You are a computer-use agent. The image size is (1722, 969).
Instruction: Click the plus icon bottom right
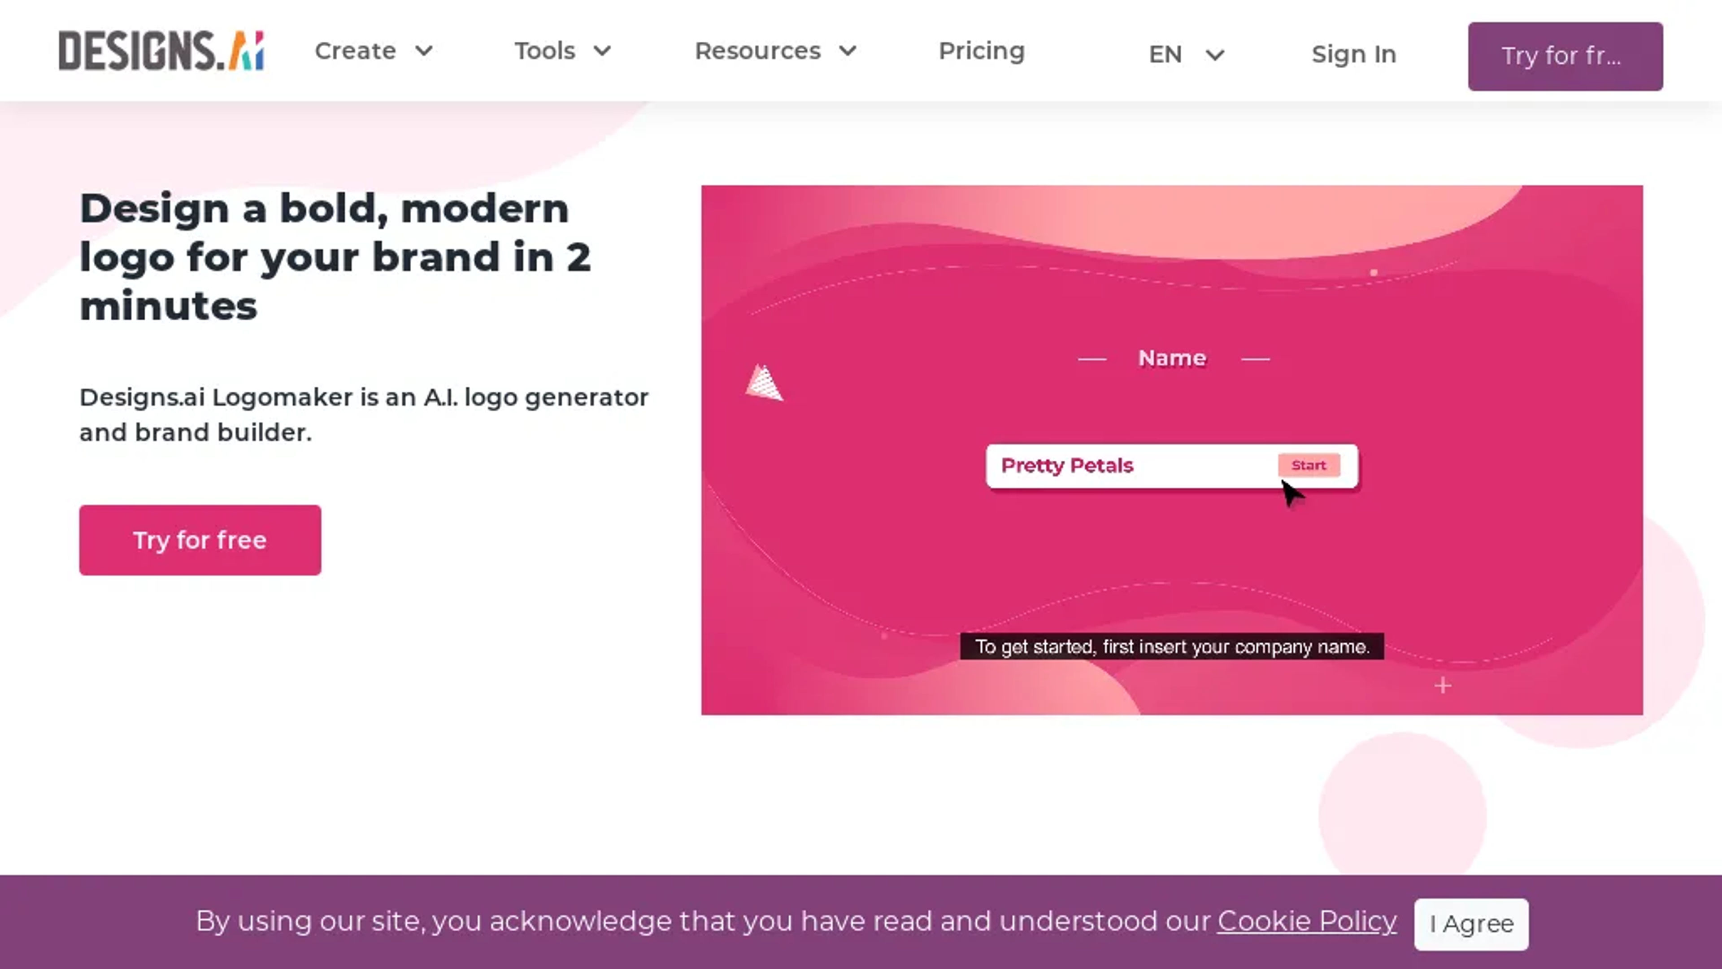tap(1443, 685)
